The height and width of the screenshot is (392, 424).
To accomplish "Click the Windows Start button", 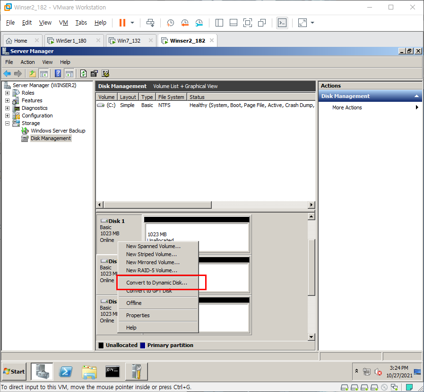I will point(14,372).
